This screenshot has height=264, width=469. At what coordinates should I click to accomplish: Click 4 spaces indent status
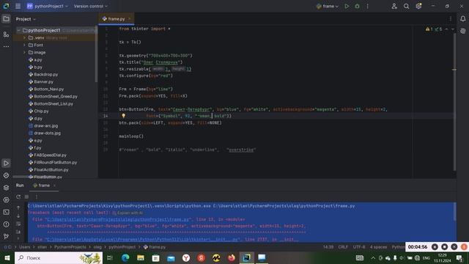tap(378, 247)
